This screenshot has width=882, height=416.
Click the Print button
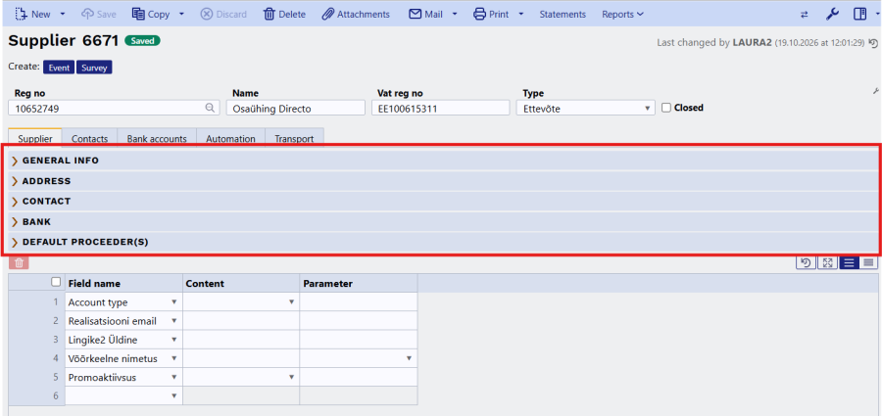[491, 14]
